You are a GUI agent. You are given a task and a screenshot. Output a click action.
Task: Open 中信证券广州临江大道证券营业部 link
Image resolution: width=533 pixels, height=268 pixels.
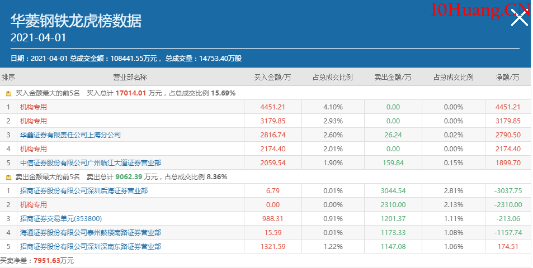[x=91, y=163]
